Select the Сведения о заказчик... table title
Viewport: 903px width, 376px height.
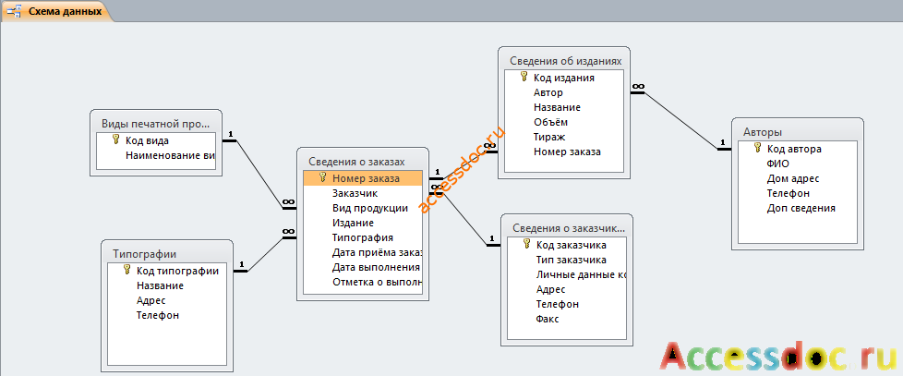coord(569,228)
